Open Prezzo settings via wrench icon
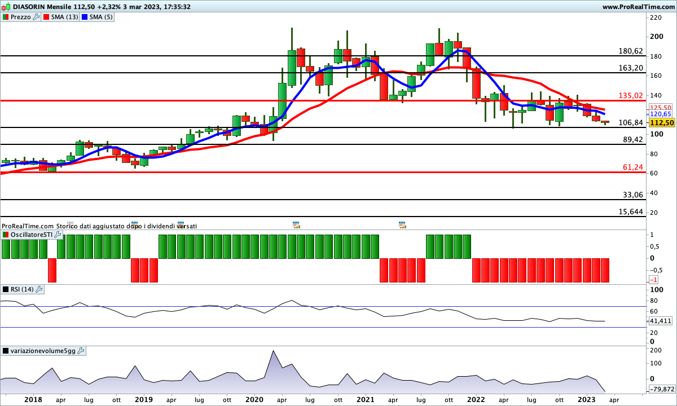Viewport: 677px width, 406px height. point(37,17)
